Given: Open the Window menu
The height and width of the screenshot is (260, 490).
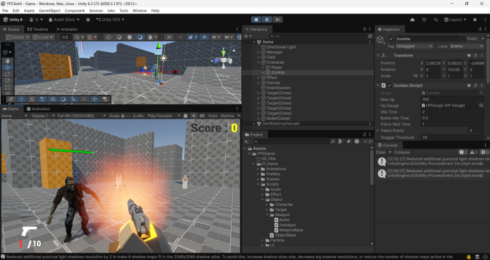Looking at the screenshot, I should 139,11.
